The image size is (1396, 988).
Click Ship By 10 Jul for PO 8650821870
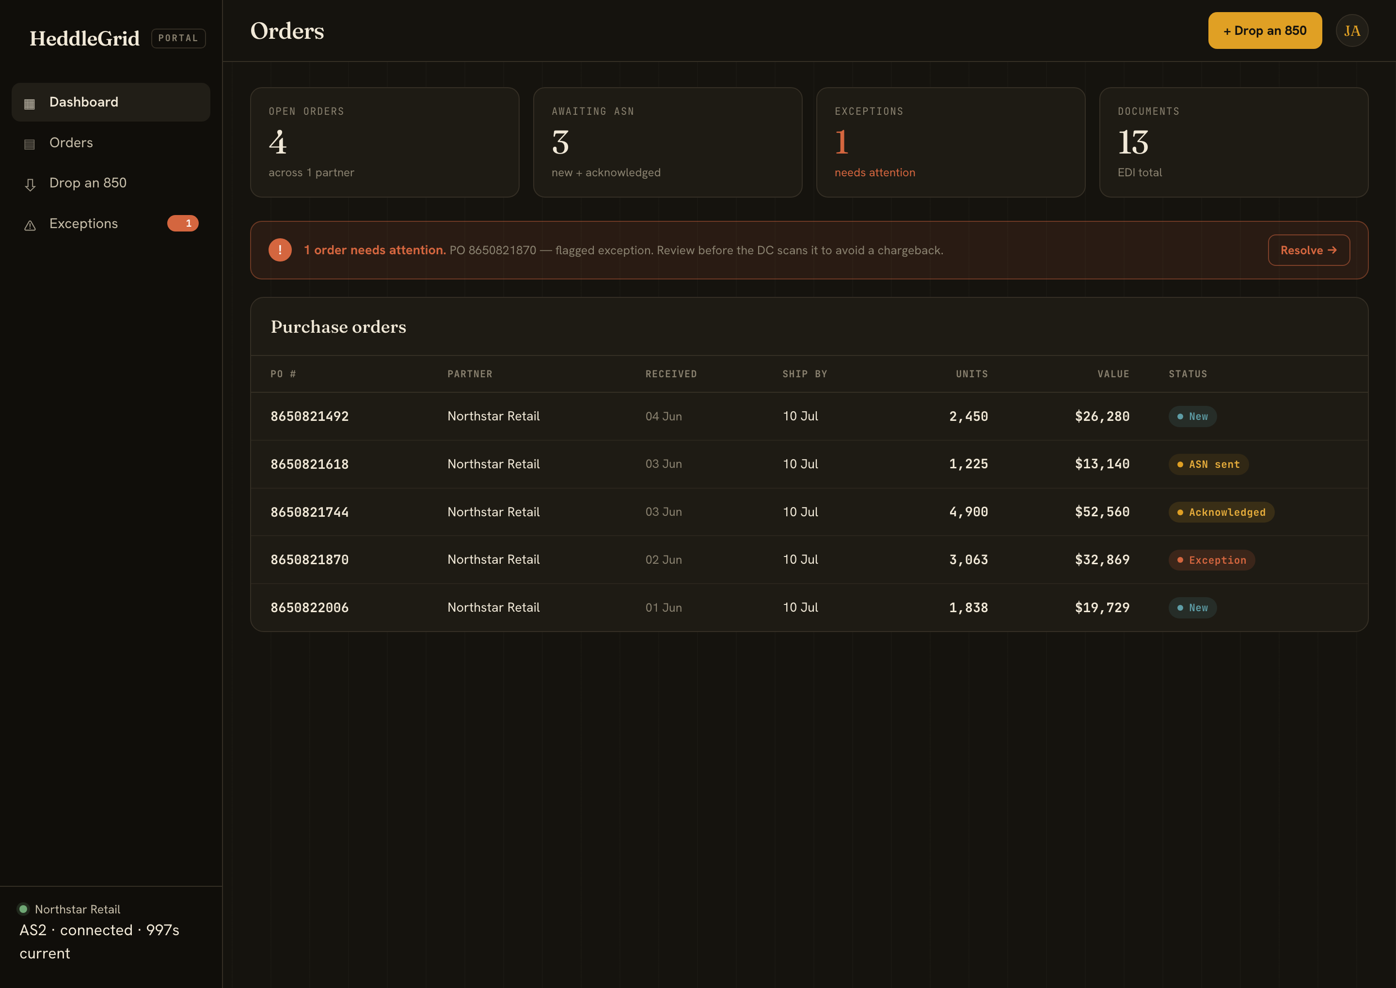click(x=801, y=560)
